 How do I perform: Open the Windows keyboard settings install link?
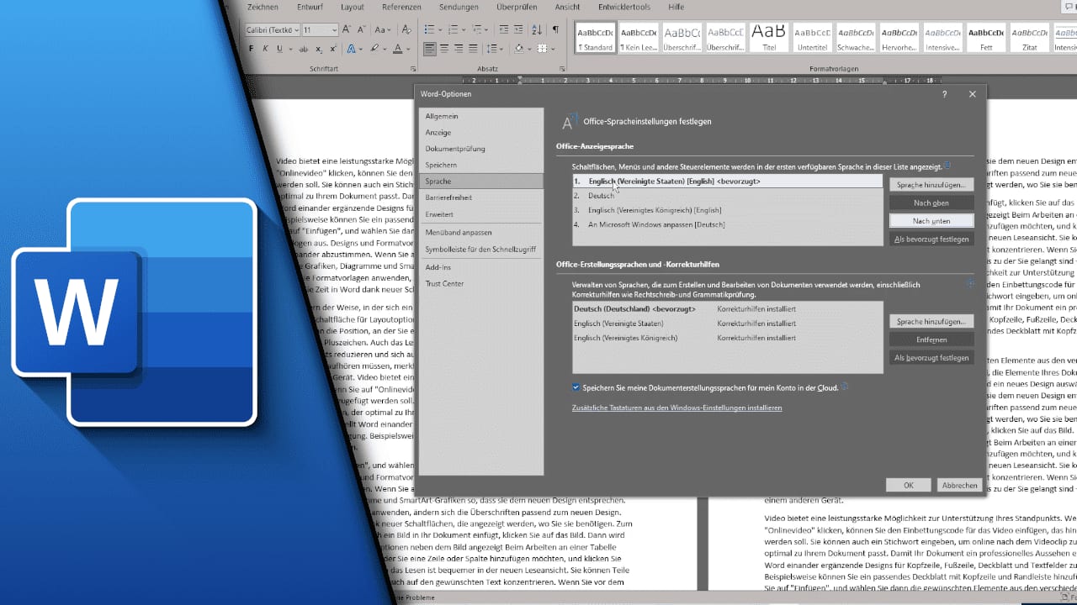pyautogui.click(x=676, y=408)
